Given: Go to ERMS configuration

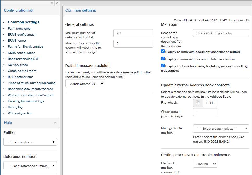Looking at the screenshot, I should coord(22,35).
